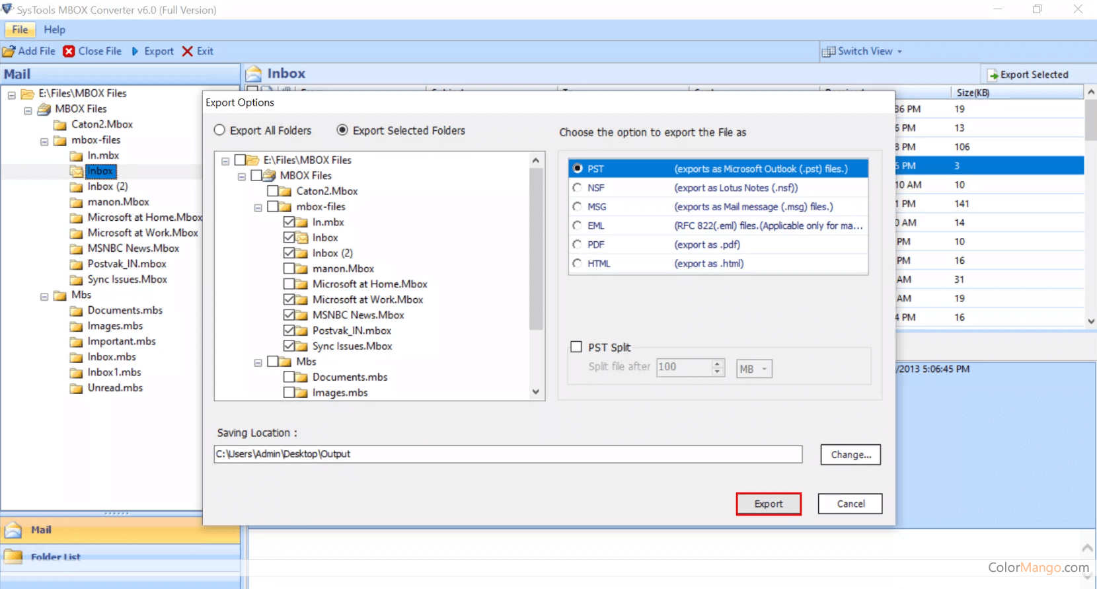Select the Export All Folders radio button
The width and height of the screenshot is (1097, 589).
[219, 130]
